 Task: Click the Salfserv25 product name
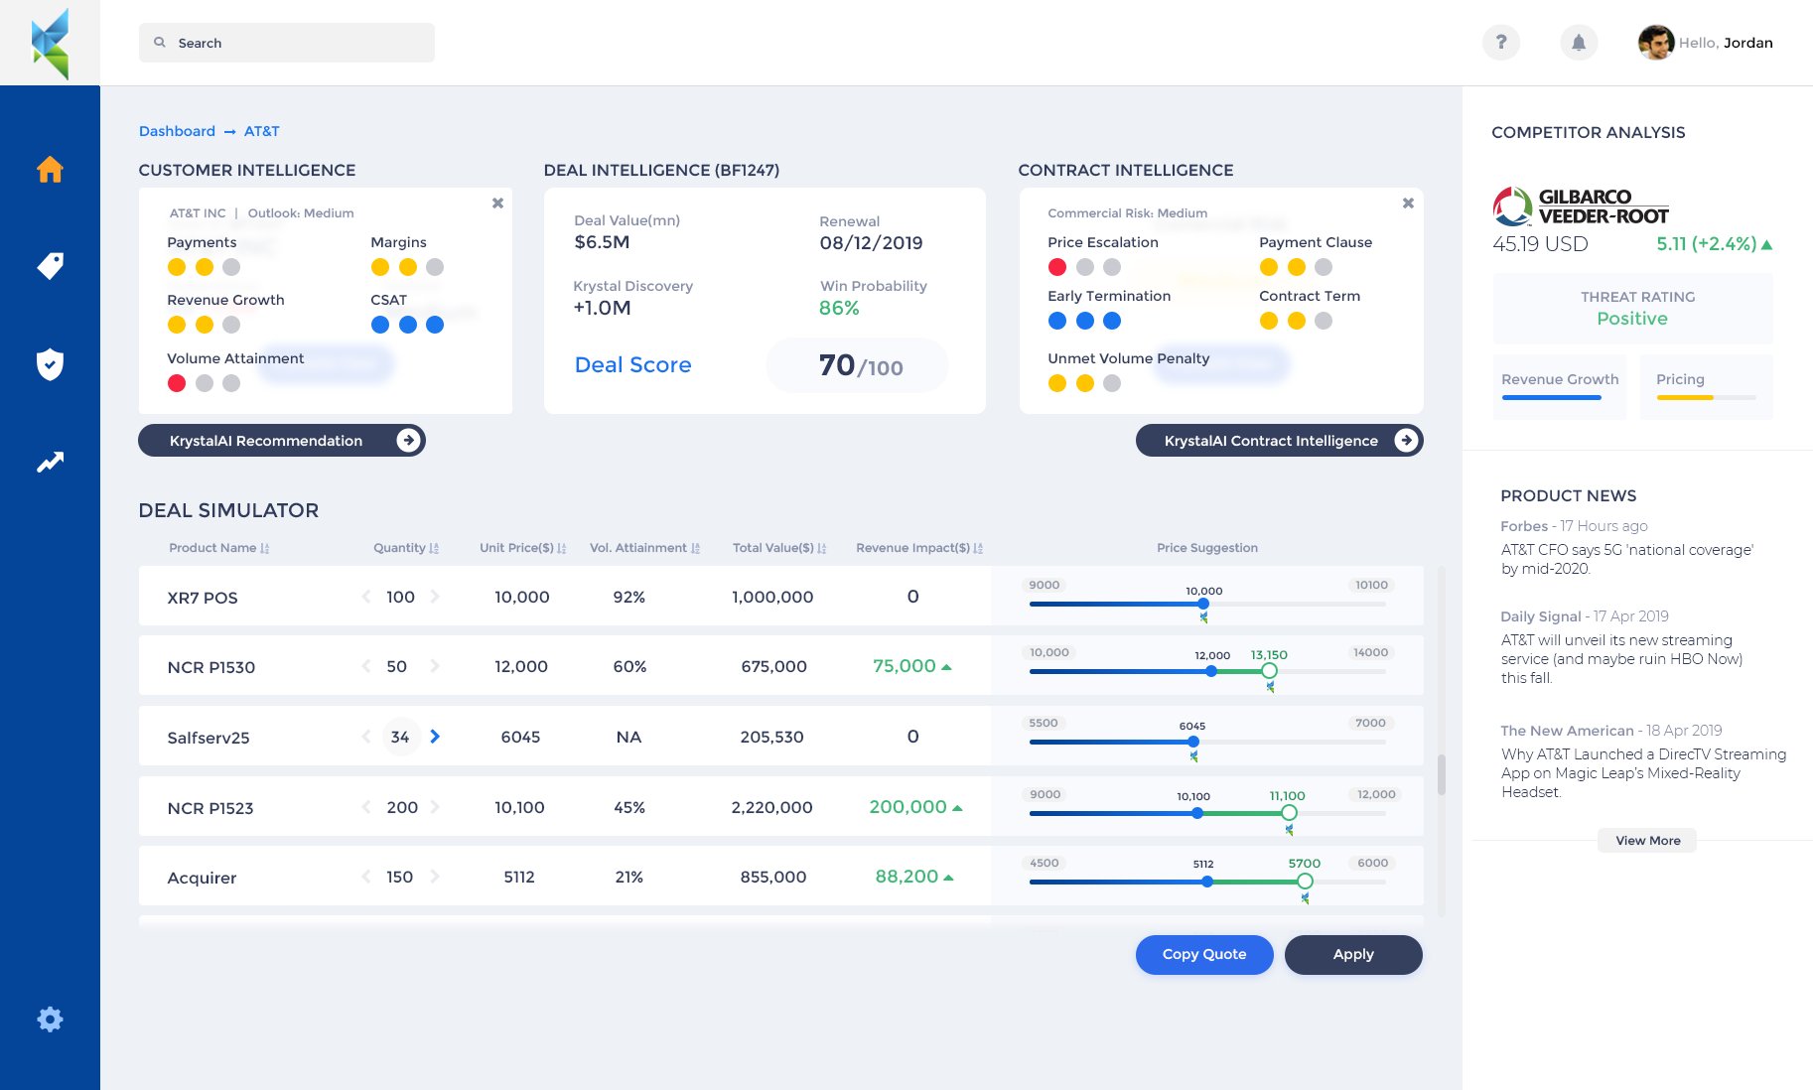point(209,738)
